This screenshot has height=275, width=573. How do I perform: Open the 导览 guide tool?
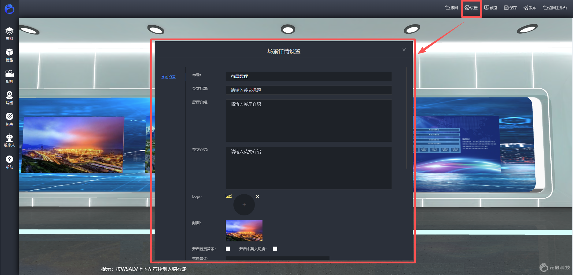9,98
